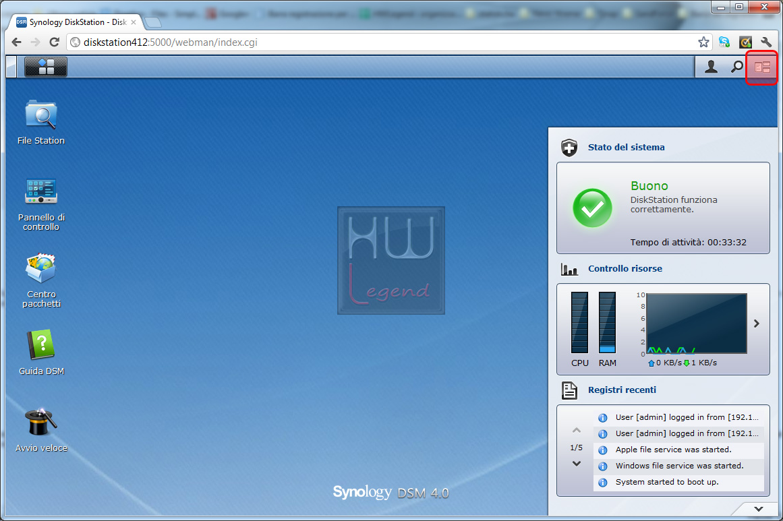Click the '1/5' log page indicator
This screenshot has height=521, width=783.
tap(576, 448)
